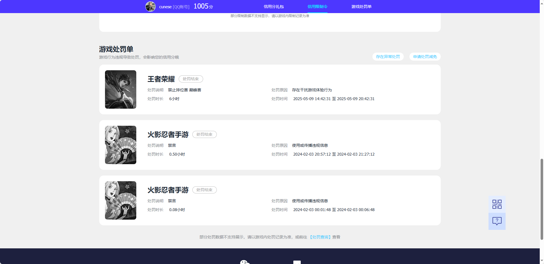This screenshot has height=264, width=544.
Task: Click the username cunese
Action: (x=165, y=7)
